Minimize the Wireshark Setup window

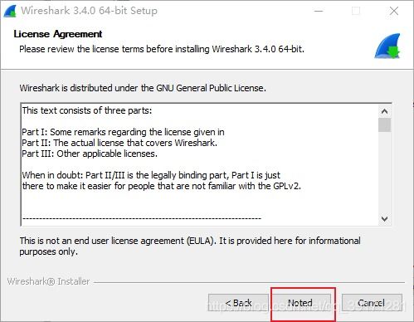(319, 11)
